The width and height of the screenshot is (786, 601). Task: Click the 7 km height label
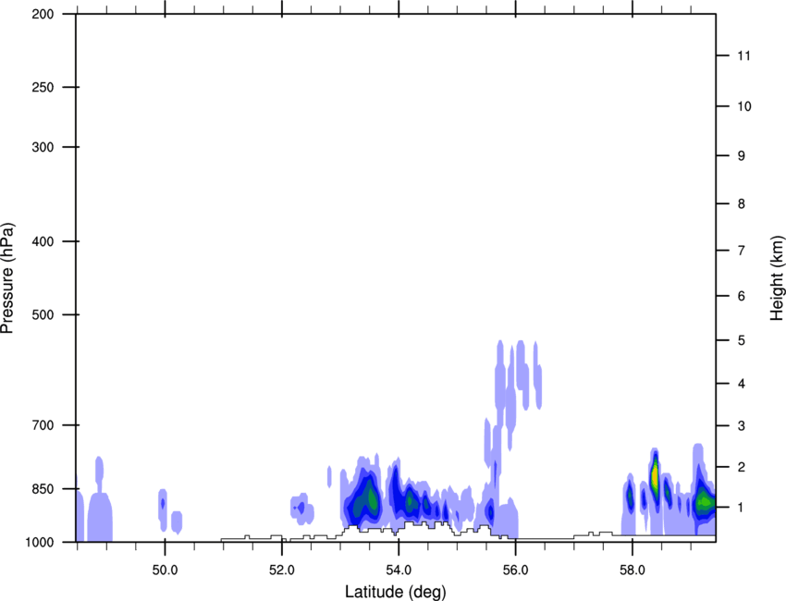point(742,251)
